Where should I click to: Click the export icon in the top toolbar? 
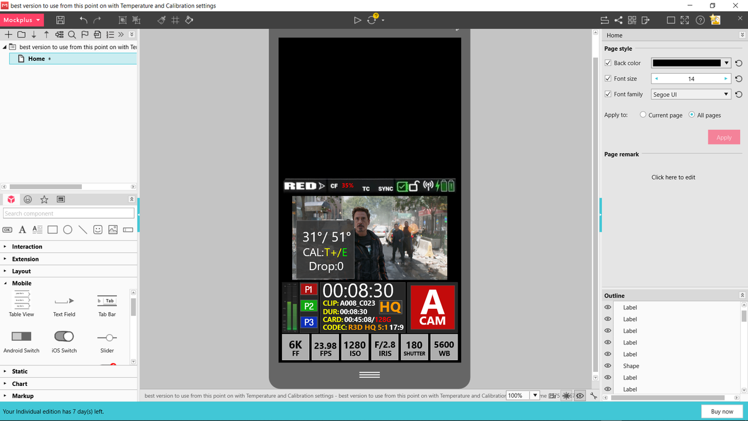pos(645,20)
